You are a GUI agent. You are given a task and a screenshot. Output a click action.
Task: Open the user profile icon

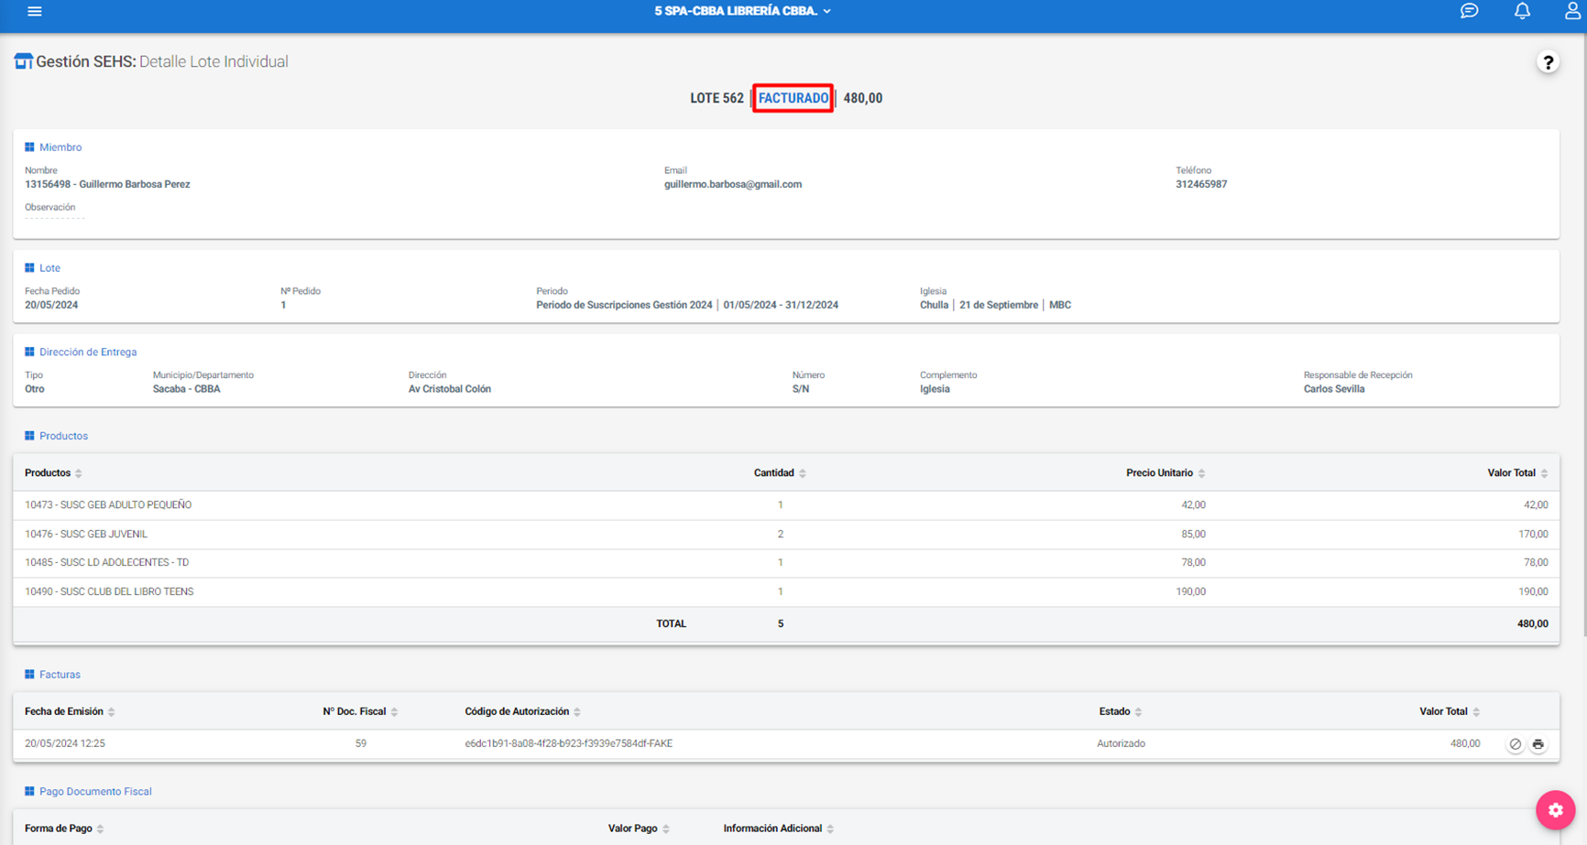[1572, 11]
